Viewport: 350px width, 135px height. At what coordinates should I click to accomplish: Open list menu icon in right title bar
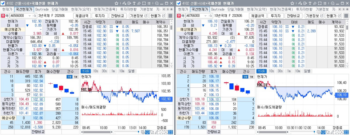325,3
